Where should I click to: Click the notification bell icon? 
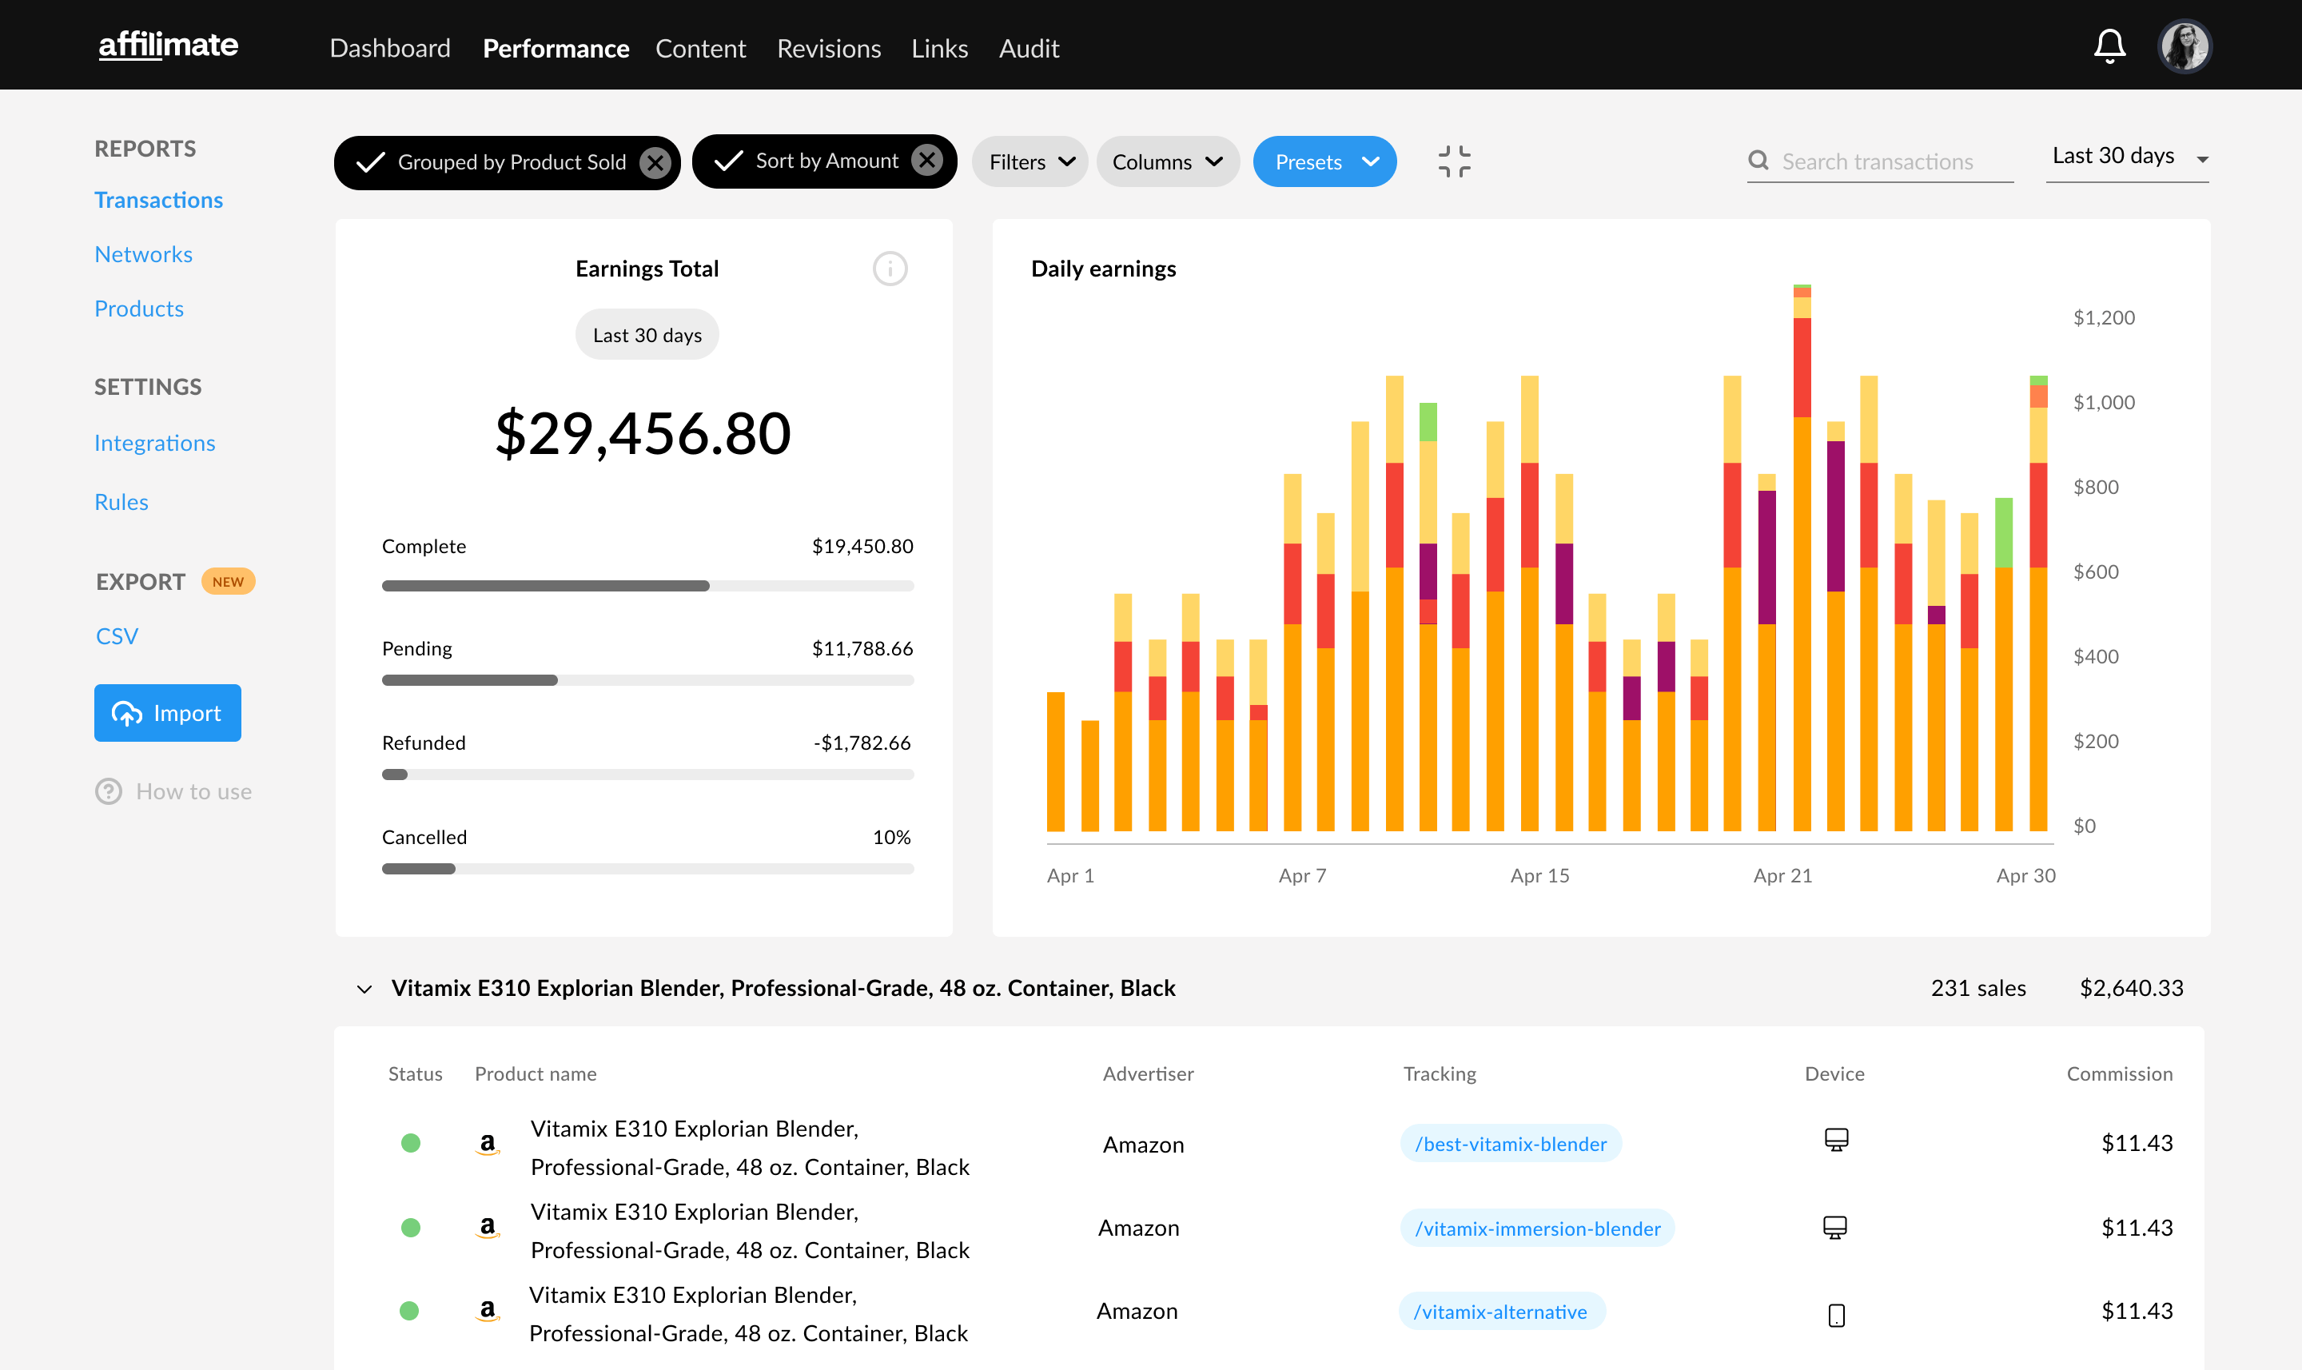(2113, 44)
